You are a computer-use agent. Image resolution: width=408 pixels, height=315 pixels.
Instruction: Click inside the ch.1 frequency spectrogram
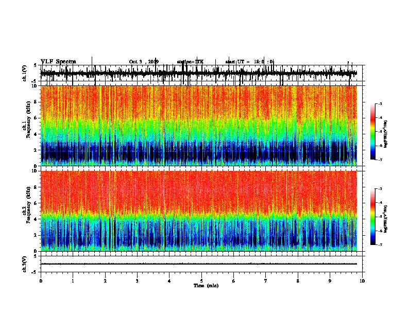(201, 126)
